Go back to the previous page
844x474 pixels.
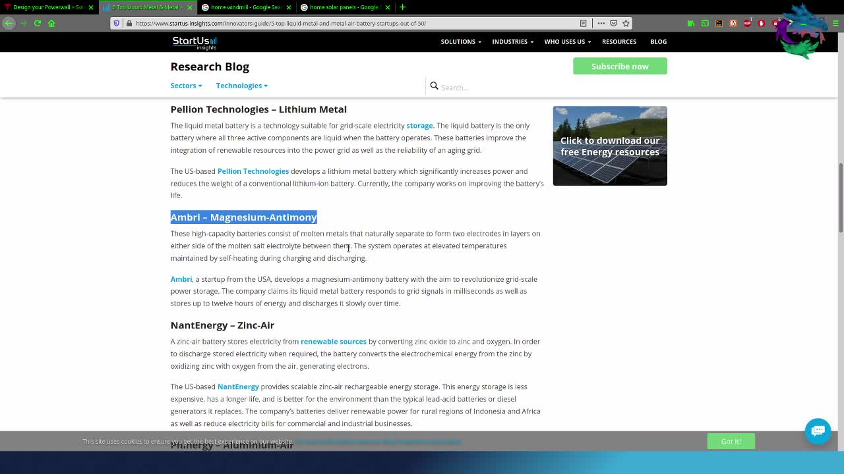[9, 23]
